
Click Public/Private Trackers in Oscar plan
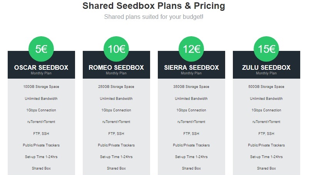click(41, 145)
